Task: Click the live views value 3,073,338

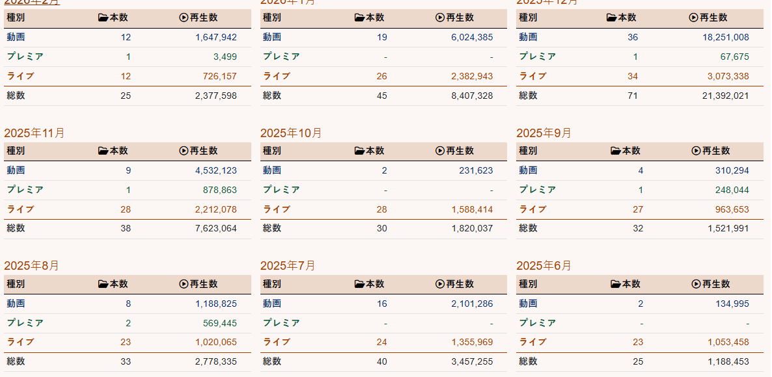Action: (728, 76)
